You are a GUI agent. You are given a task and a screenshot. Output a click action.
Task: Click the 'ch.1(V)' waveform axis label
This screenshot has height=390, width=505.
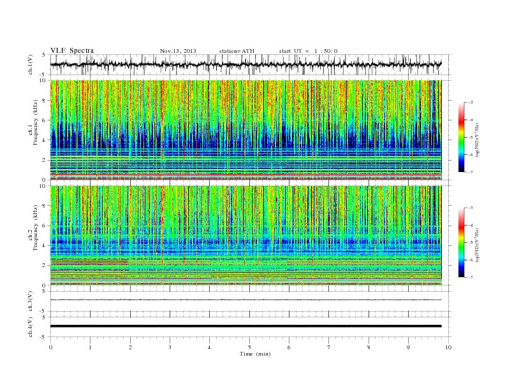31,64
